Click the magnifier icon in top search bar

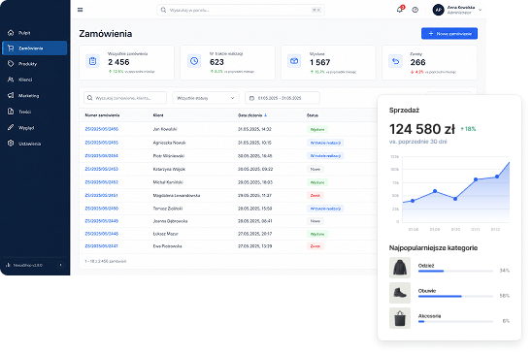point(163,10)
